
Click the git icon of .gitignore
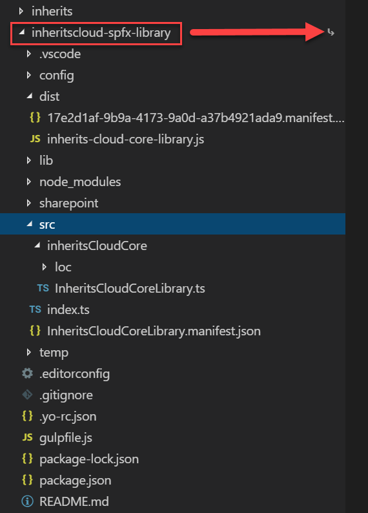click(x=28, y=395)
